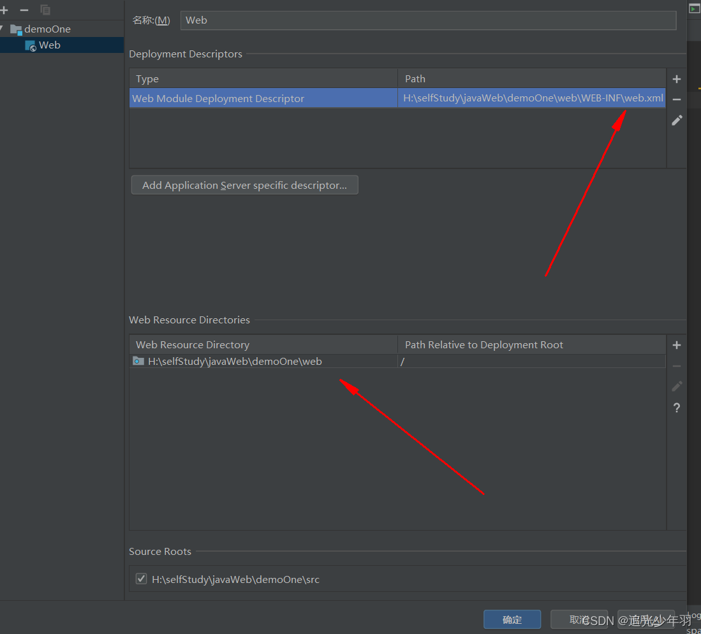
Task: Remove selected facet with minus icon
Action: [x=24, y=10]
